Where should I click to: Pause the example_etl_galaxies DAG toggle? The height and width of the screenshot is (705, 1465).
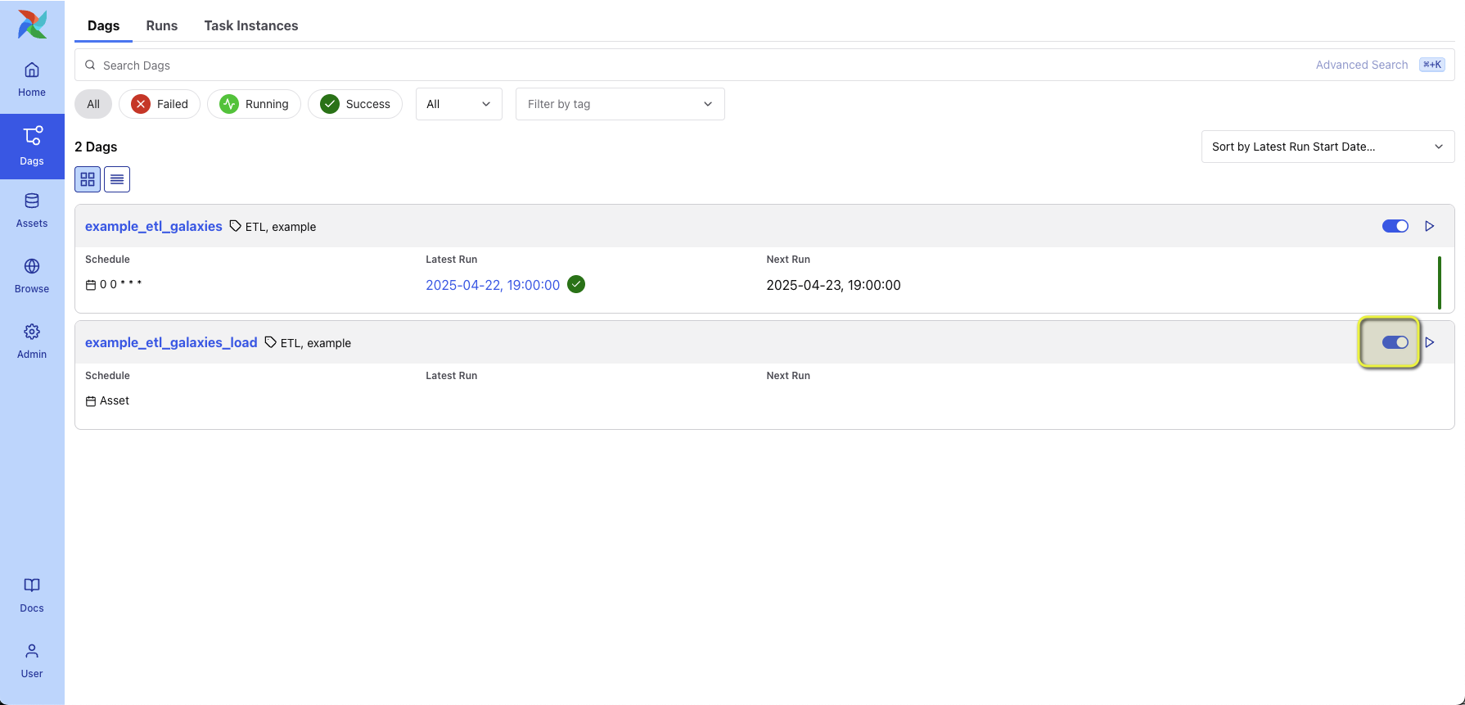point(1395,226)
